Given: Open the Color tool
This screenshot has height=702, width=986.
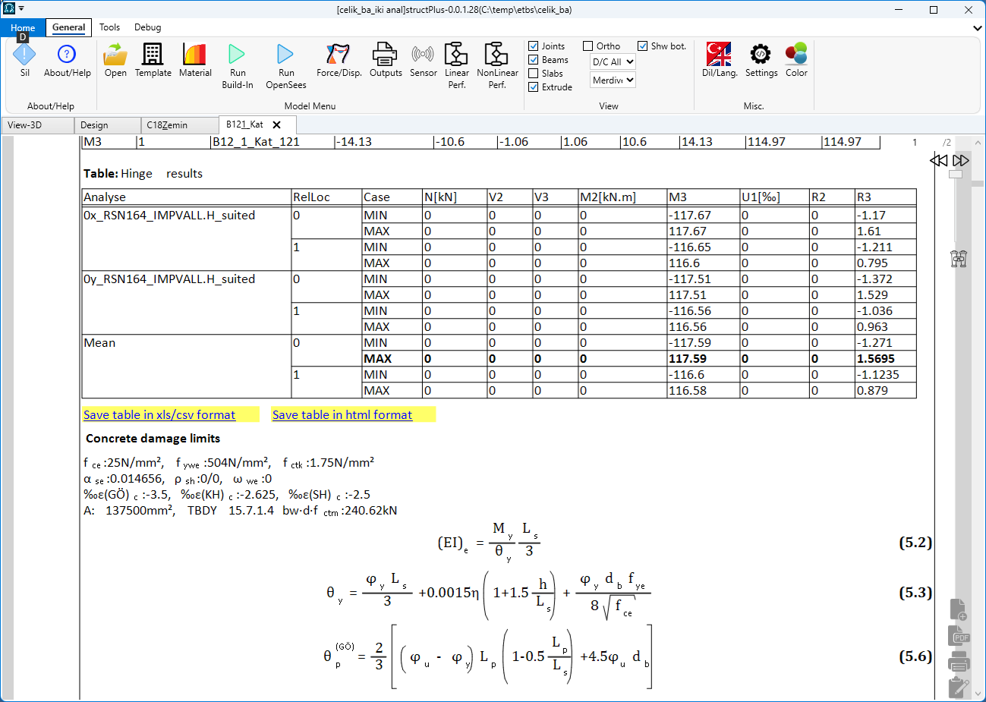Looking at the screenshot, I should click(x=796, y=59).
